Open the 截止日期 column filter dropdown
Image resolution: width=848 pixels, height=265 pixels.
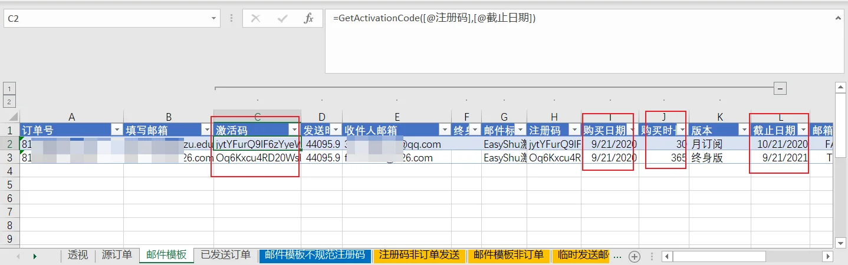(x=802, y=130)
